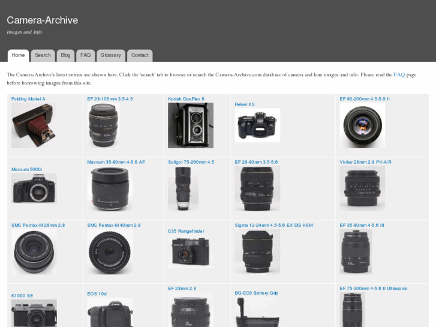
Task: Open the Vivitar 28mm 2.8 PK-A/R link
Action: pos(365,162)
